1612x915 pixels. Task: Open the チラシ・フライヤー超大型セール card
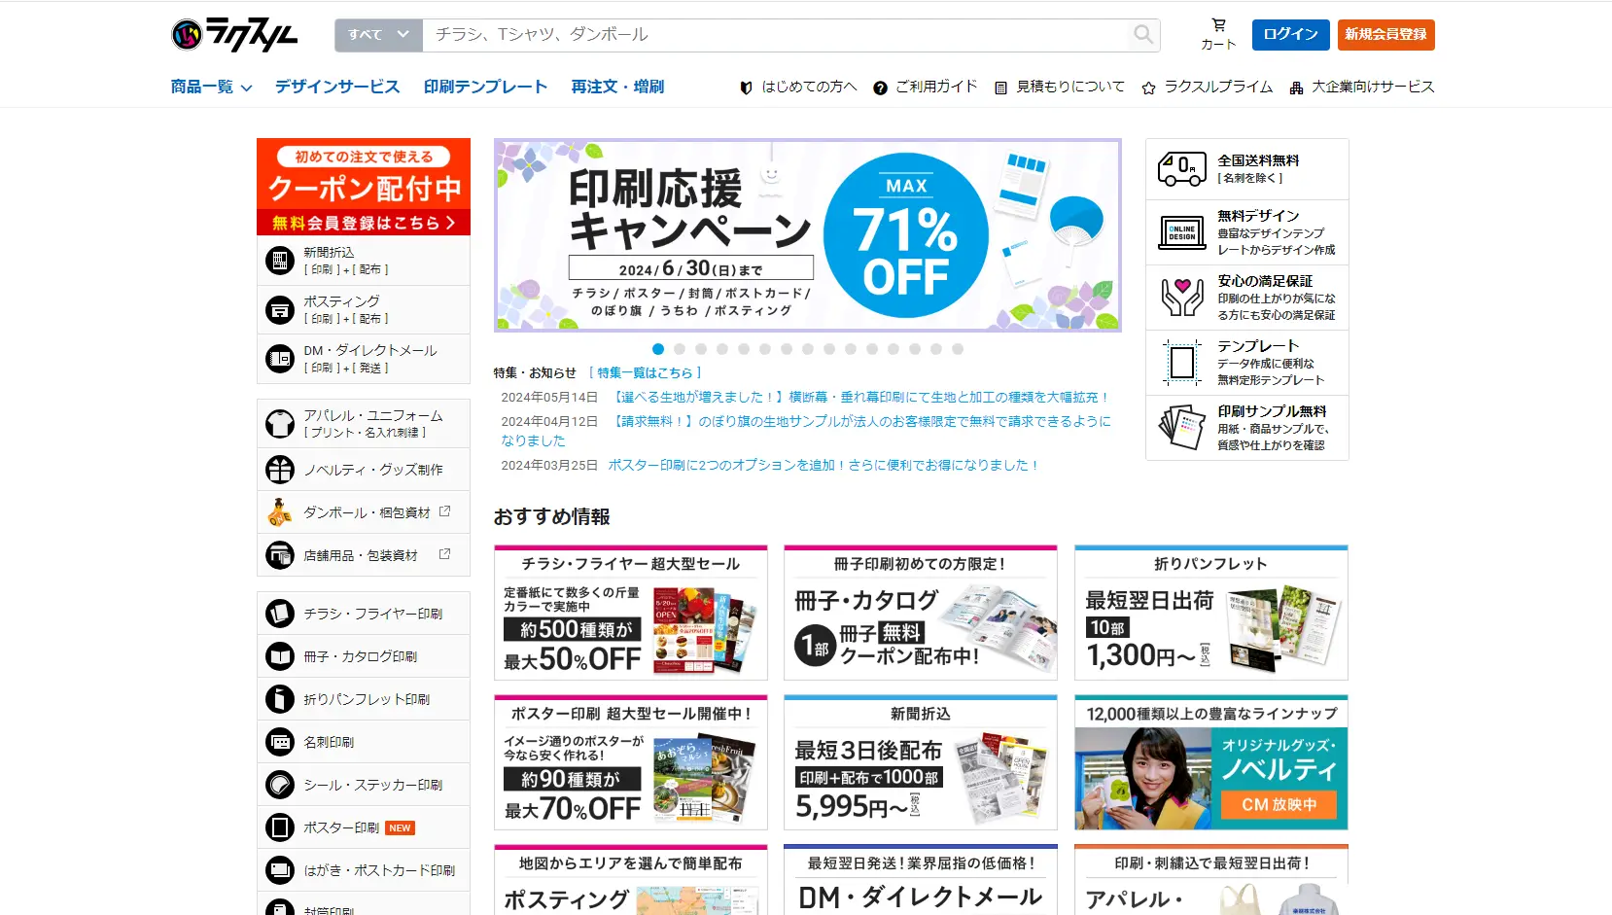tap(631, 613)
